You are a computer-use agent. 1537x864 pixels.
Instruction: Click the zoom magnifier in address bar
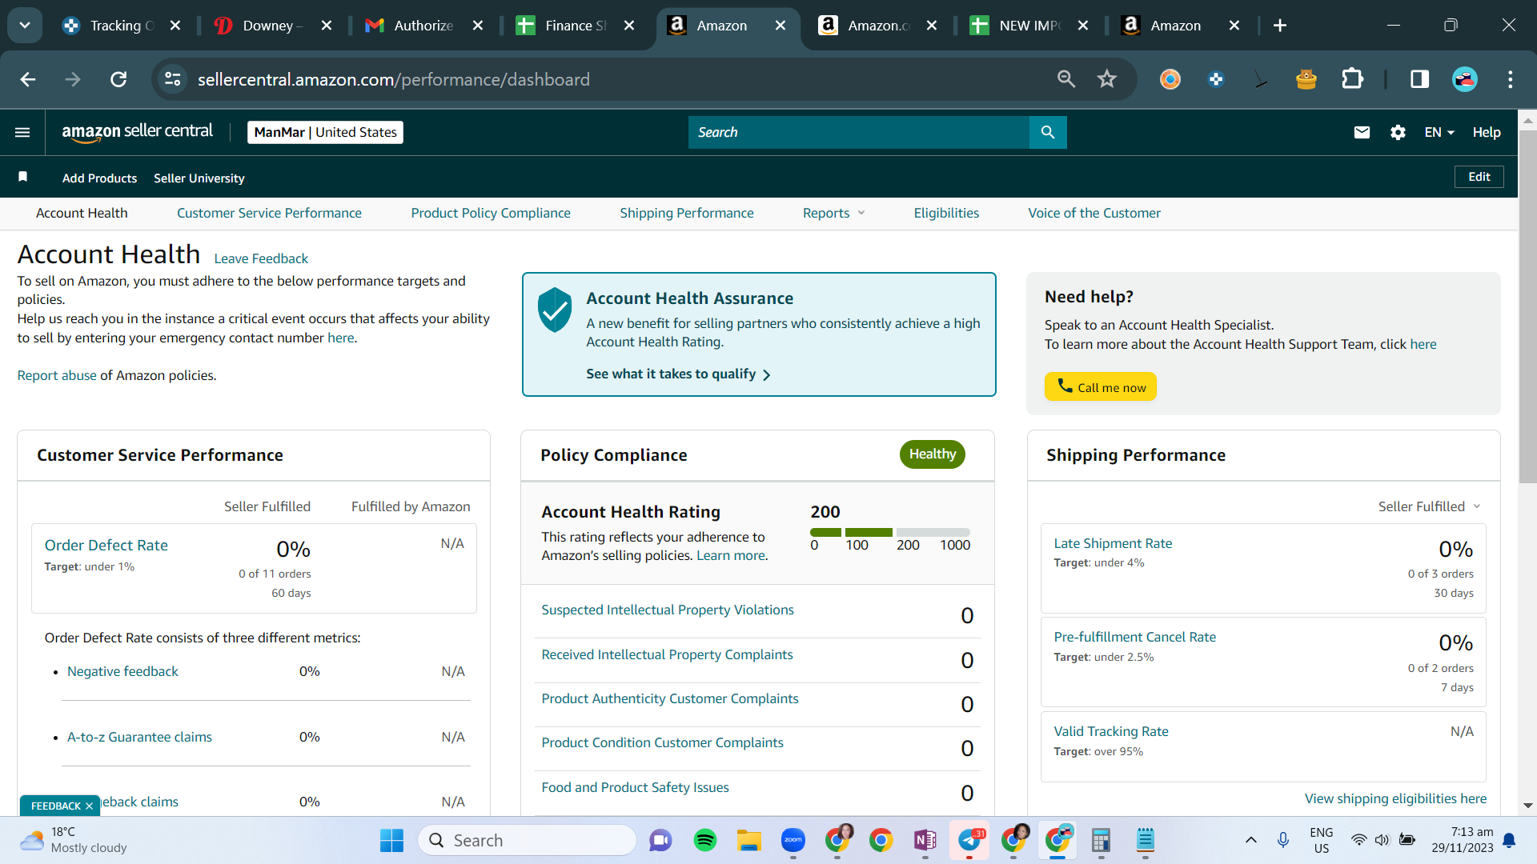tap(1066, 79)
